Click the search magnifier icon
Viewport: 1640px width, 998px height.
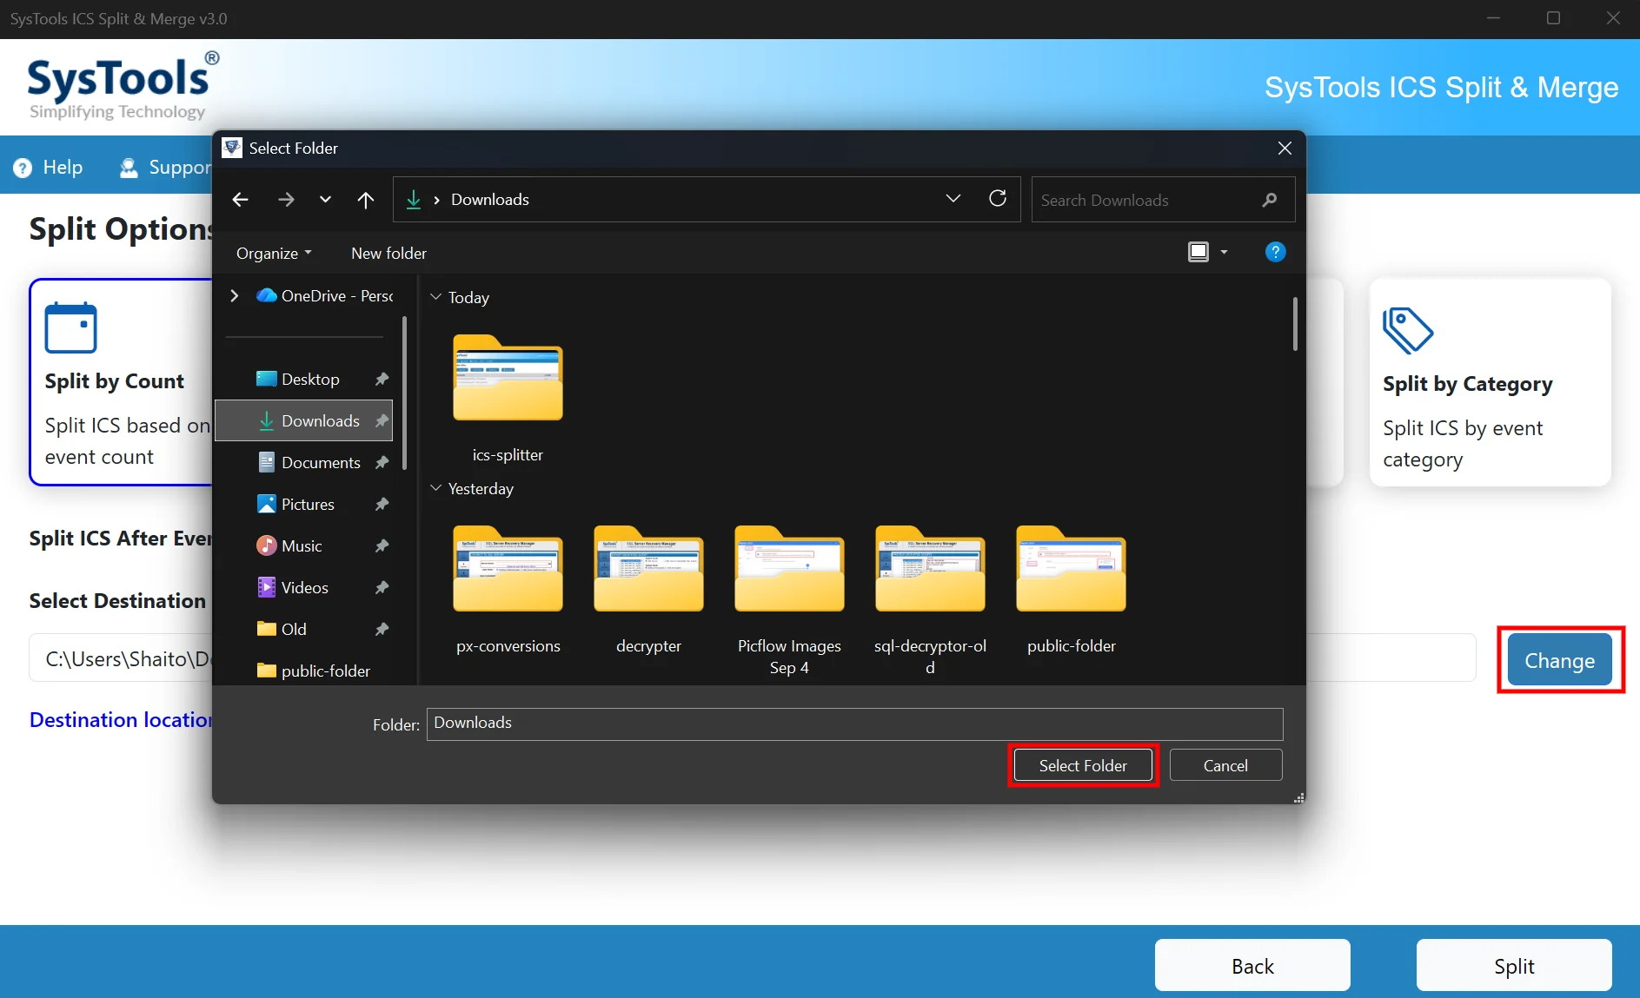pyautogui.click(x=1270, y=200)
